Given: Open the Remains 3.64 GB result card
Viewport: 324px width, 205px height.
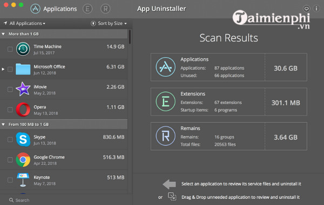Looking at the screenshot, I should [x=229, y=136].
